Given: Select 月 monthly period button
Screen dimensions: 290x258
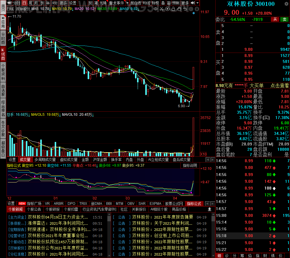Looking at the screenshot, I should 36,3.
